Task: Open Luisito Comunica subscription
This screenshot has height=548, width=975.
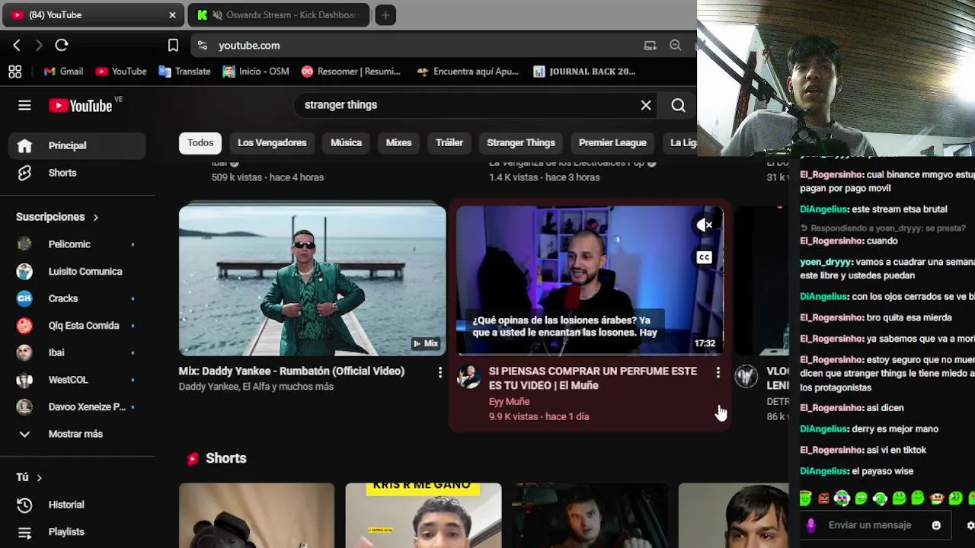Action: pos(77,272)
